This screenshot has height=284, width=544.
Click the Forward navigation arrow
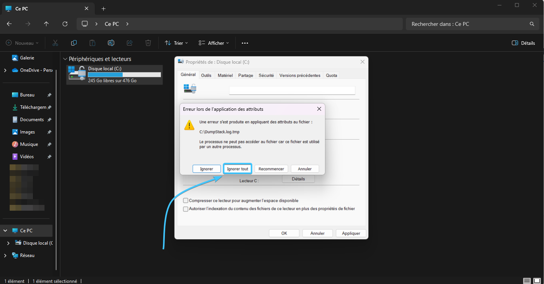tap(28, 24)
